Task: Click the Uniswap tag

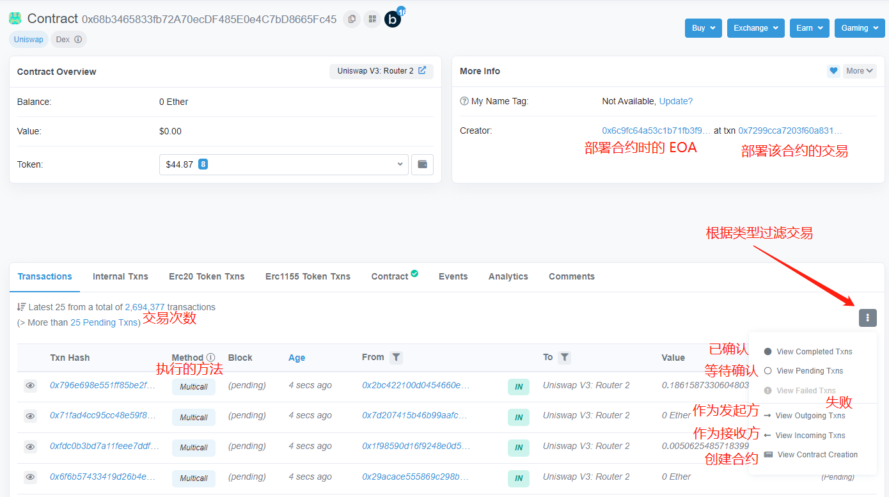Action: [29, 40]
